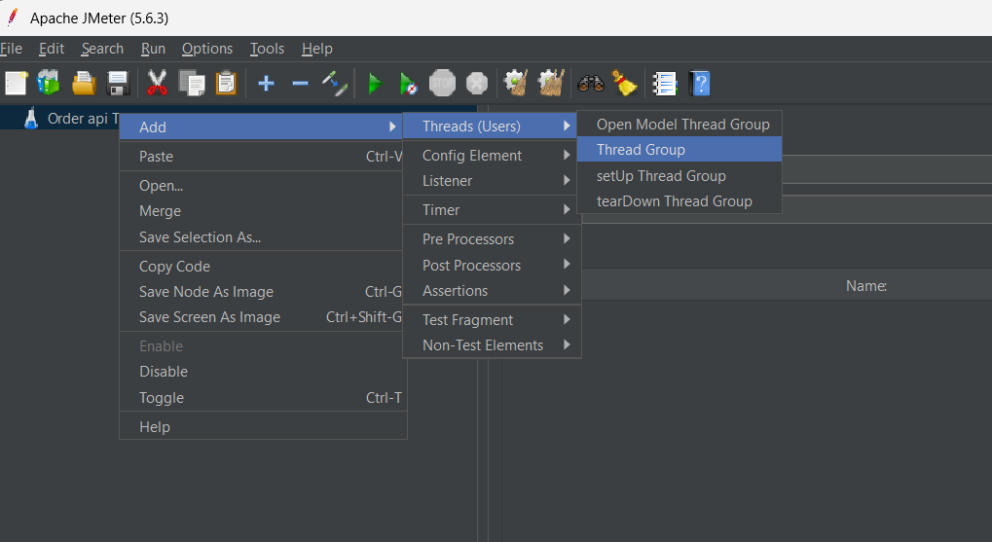Click Save Node As Image option
Screen dimensions: 992x542
[x=262, y=292]
